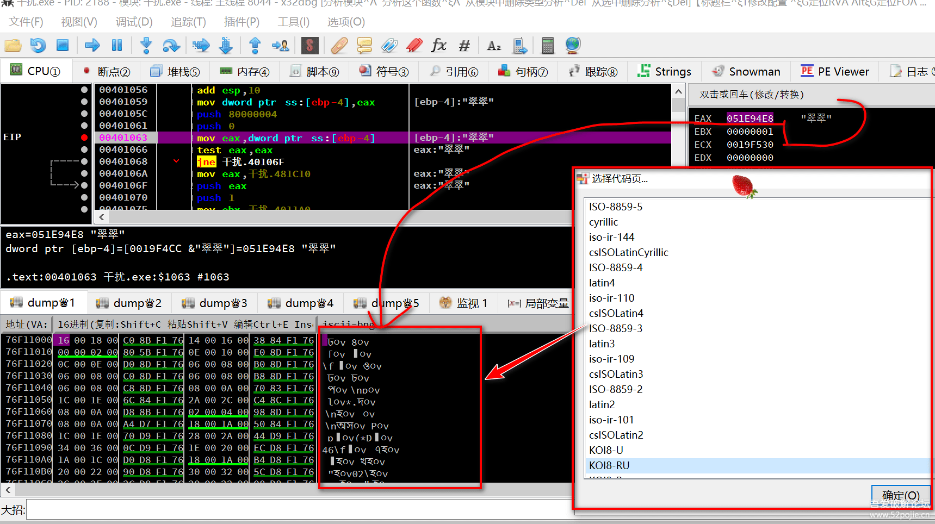Click the dump pane horizontal scrollbar left arrow
The height and width of the screenshot is (524, 935).
(8, 490)
